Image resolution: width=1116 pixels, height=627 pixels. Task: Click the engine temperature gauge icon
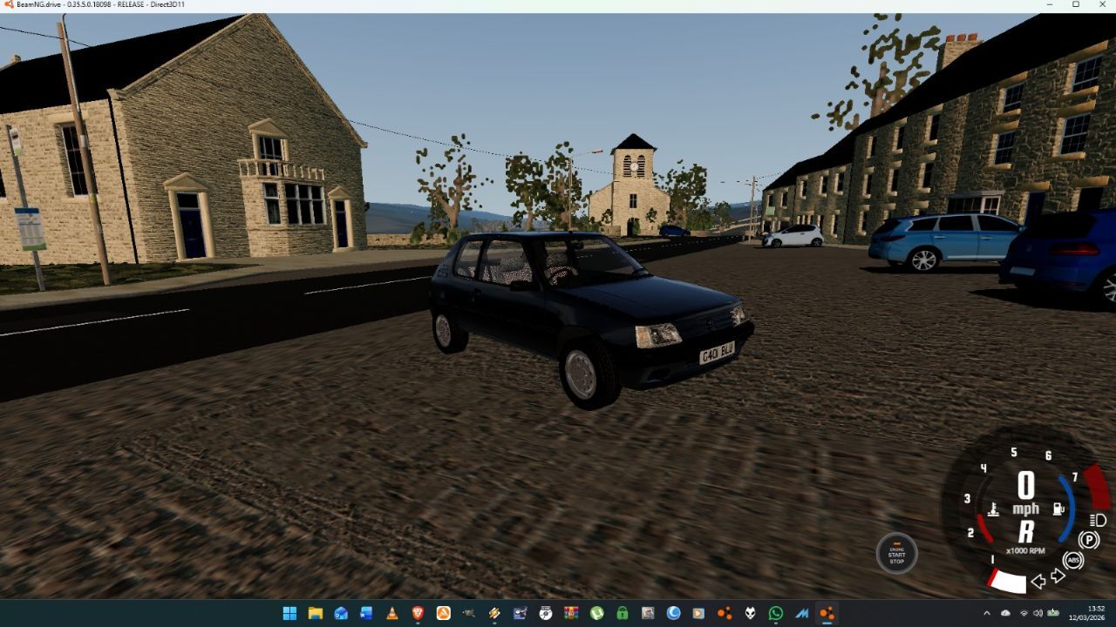tap(993, 509)
